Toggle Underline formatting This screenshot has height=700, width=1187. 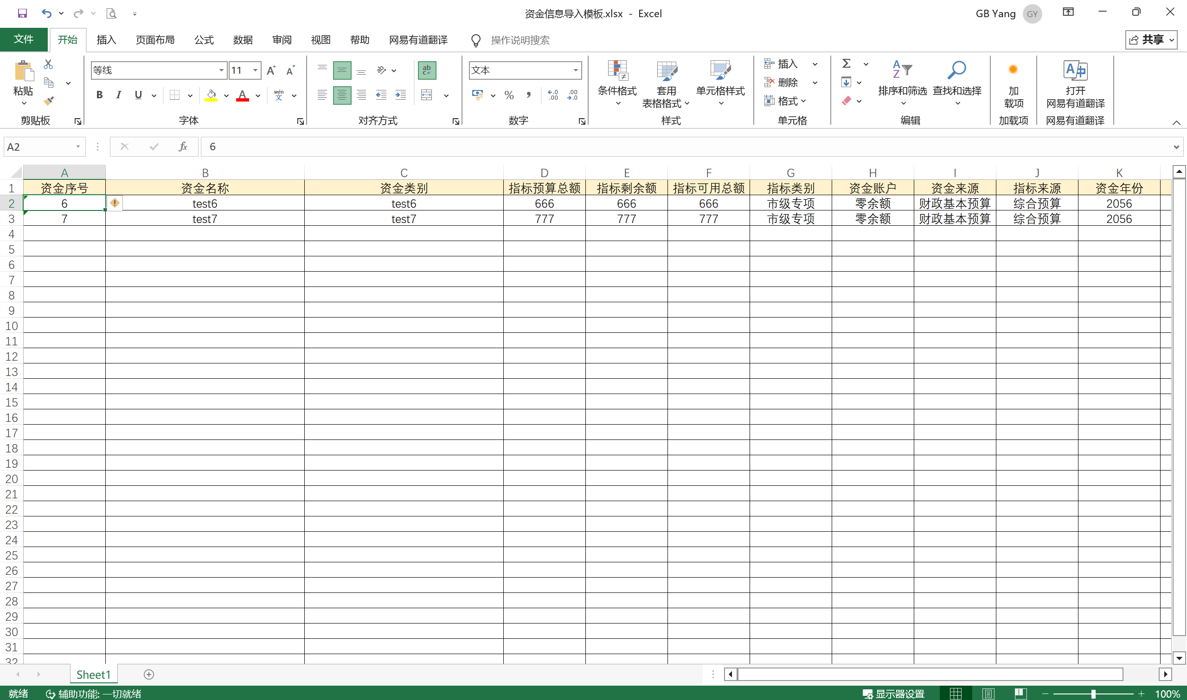point(138,95)
